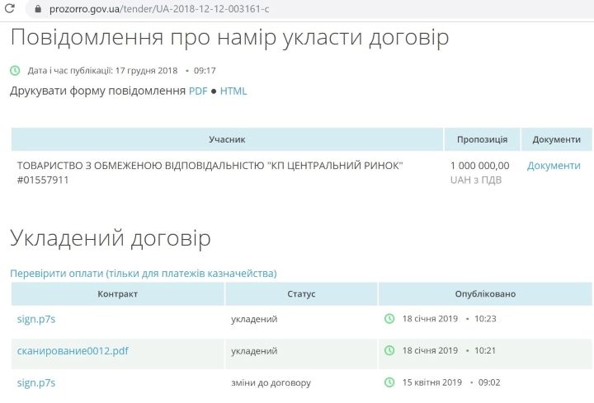This screenshot has height=403, width=594.
Task: Click the prozorro.gov.ua address bar URL
Action: (x=159, y=9)
